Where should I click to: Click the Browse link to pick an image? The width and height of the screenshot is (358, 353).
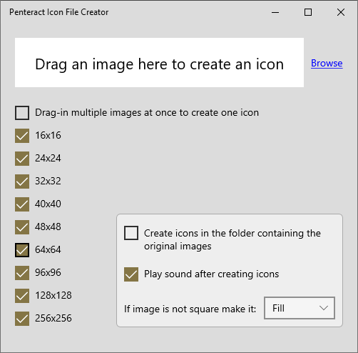coord(327,64)
